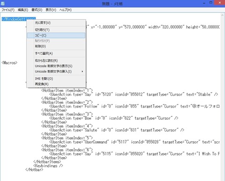The image size is (225, 181).
Task: Click the </Hotbar> closing tag
Action: [34, 170]
